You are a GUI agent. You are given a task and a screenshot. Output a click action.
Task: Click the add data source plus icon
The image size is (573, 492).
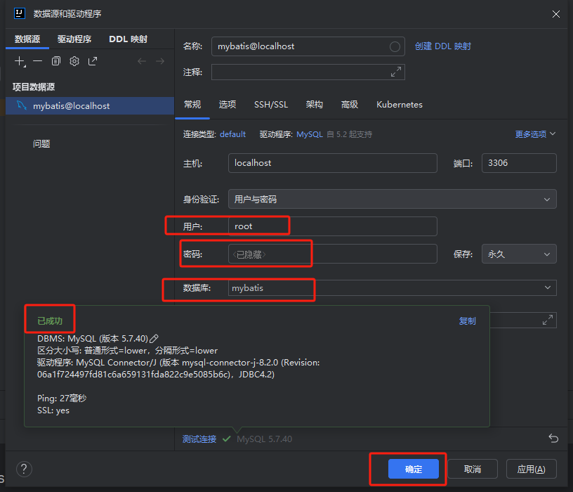(x=20, y=61)
